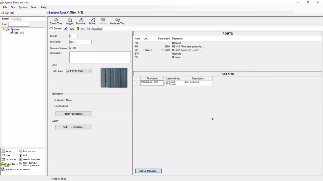
Task: Select the System node icon in tree
Action: (8, 29)
